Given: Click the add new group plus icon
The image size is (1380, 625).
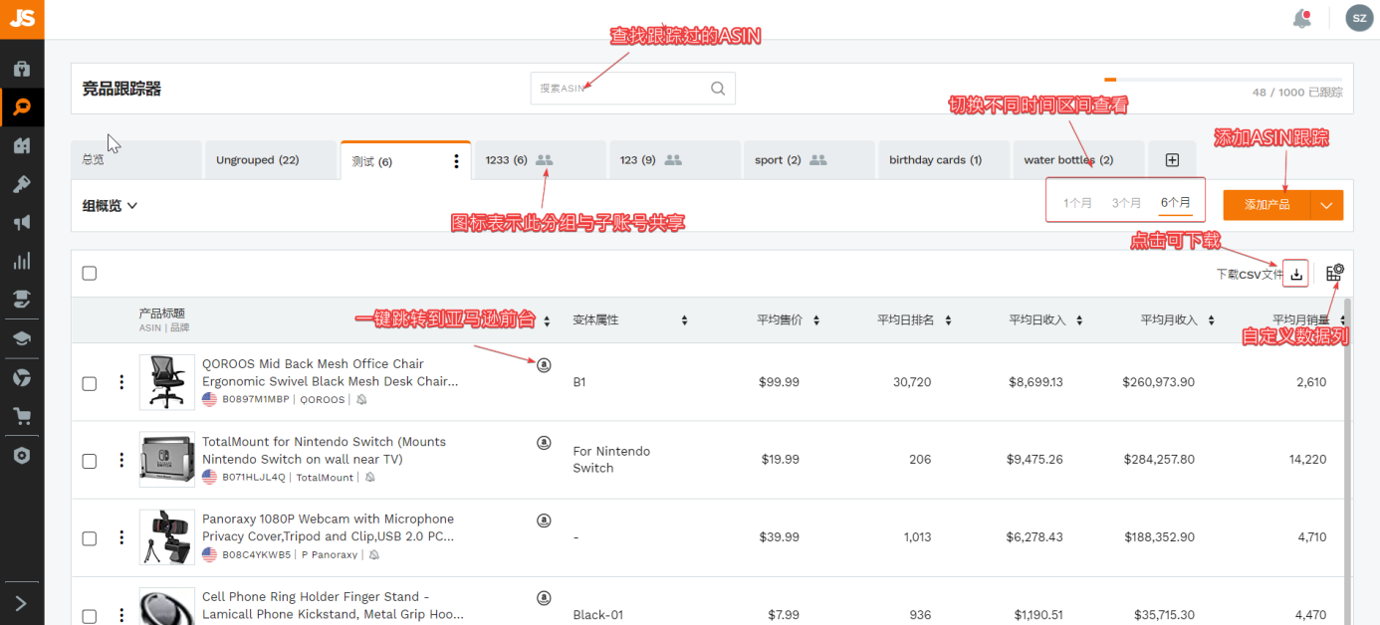Looking at the screenshot, I should (x=1172, y=160).
